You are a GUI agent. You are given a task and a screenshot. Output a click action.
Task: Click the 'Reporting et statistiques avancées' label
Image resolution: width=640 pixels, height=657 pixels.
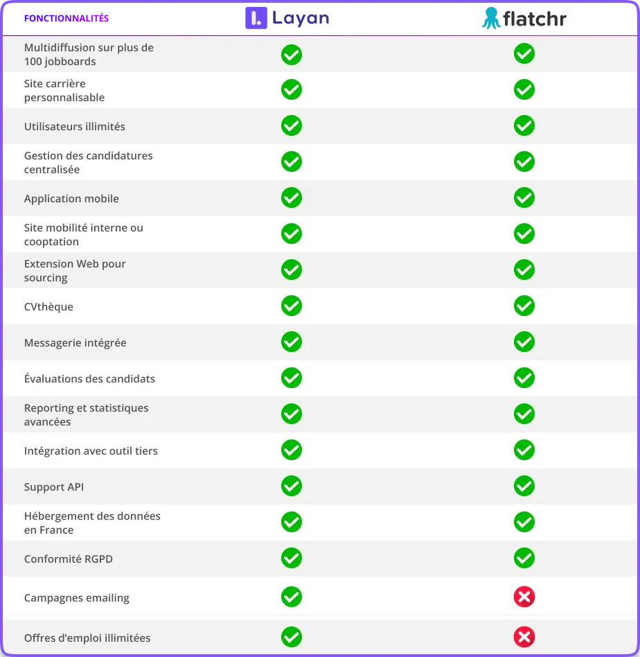(x=87, y=415)
